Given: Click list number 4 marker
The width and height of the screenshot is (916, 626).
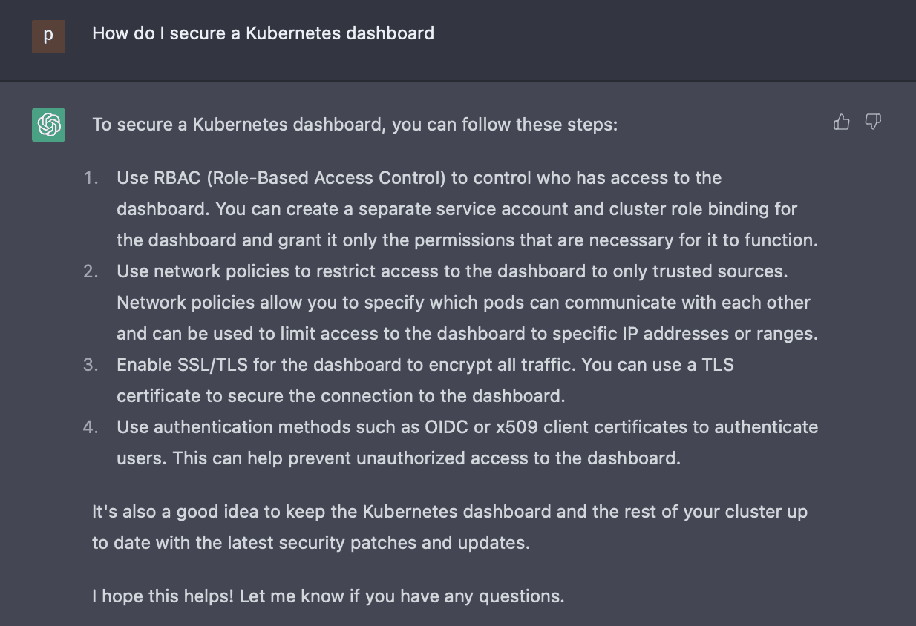Looking at the screenshot, I should tap(91, 427).
